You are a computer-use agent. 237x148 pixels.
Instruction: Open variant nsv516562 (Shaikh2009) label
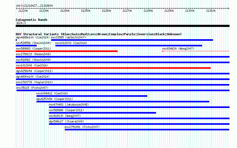point(34,60)
